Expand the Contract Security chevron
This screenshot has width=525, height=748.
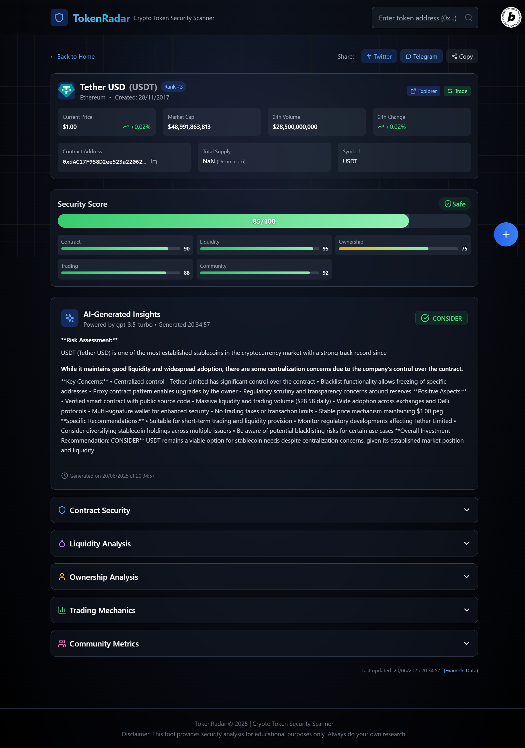[466, 510]
